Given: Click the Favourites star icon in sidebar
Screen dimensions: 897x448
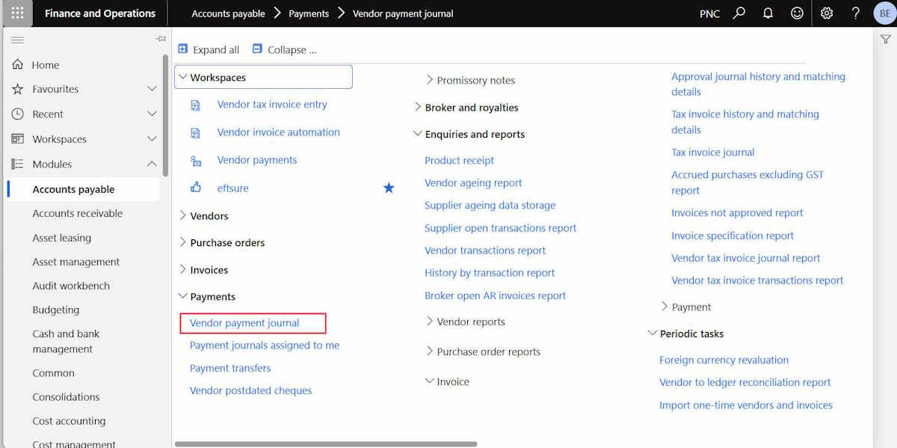Looking at the screenshot, I should tap(18, 89).
